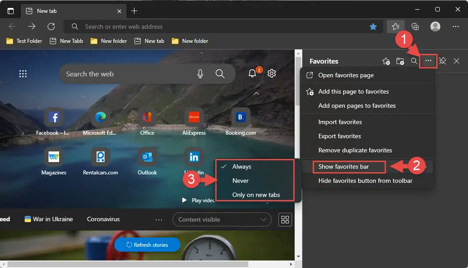The width and height of the screenshot is (468, 268).
Task: Open the user profile avatar
Action: coord(435,26)
